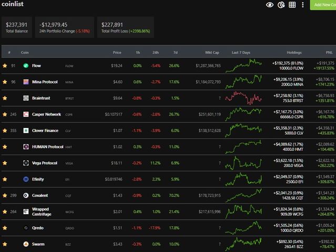Toggle favorite star for Qredo
The height and width of the screenshot is (252, 336).
[x=5, y=228]
